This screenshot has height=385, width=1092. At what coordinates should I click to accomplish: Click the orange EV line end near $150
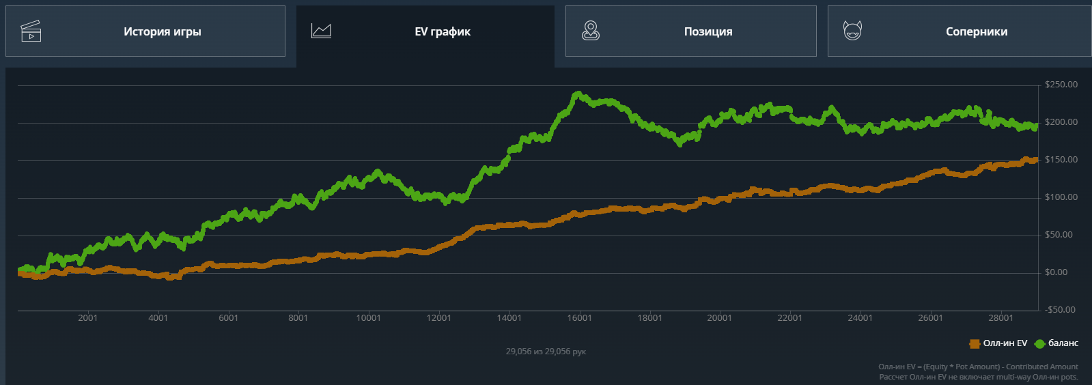1035,160
